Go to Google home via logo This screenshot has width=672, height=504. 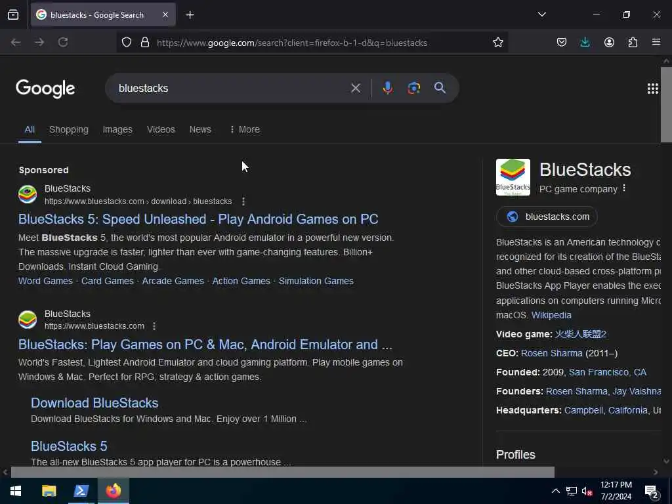pyautogui.click(x=45, y=89)
